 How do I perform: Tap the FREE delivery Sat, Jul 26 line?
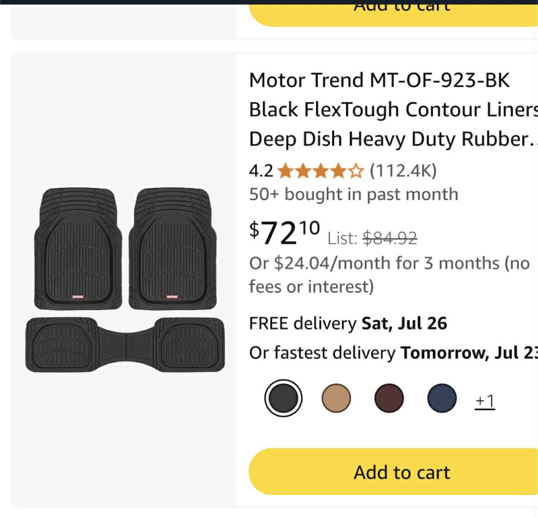[348, 323]
